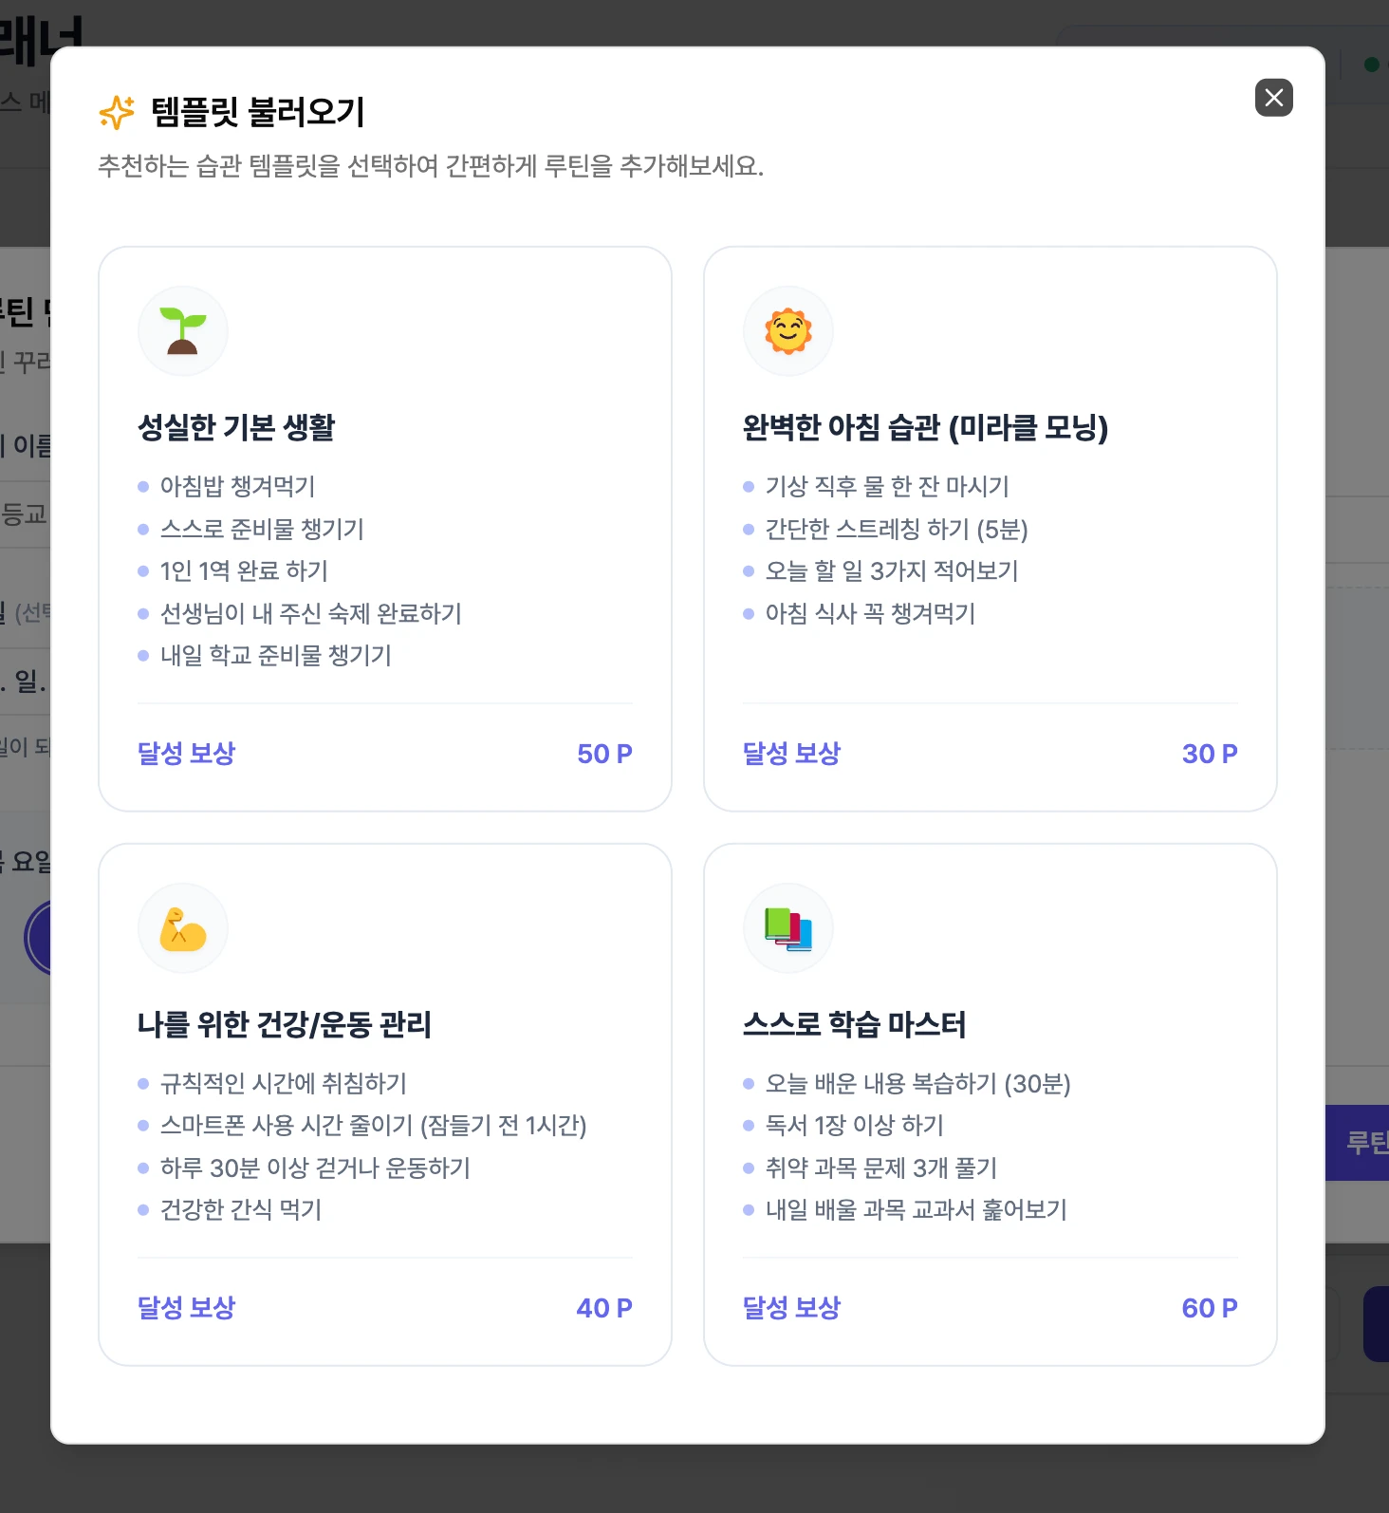Click the 50 P reward value
The width and height of the screenshot is (1389, 1513).
coord(604,754)
